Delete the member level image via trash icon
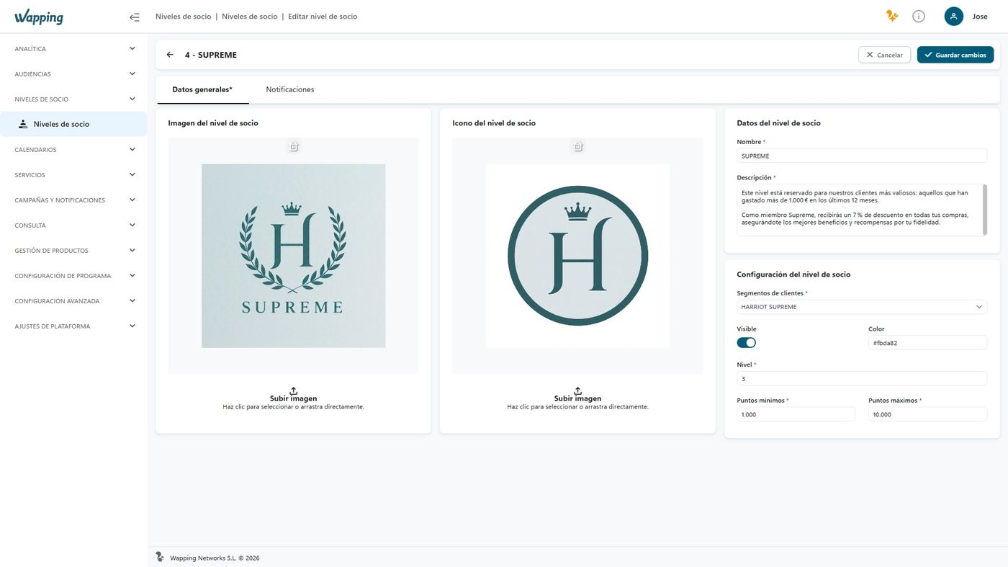This screenshot has height=567, width=1008. [294, 146]
